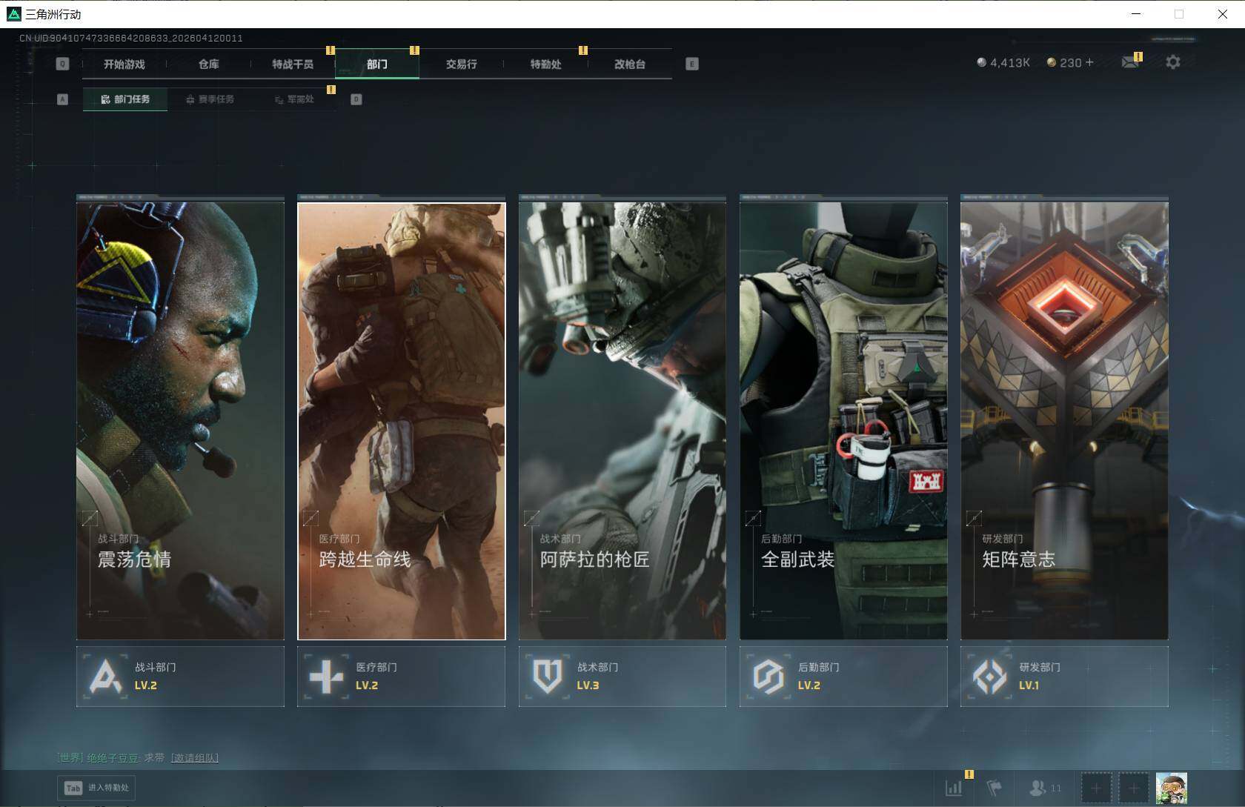The width and height of the screenshot is (1245, 807).
Task: Click the 后勤部门 LV.2 level panel
Action: coord(843,677)
